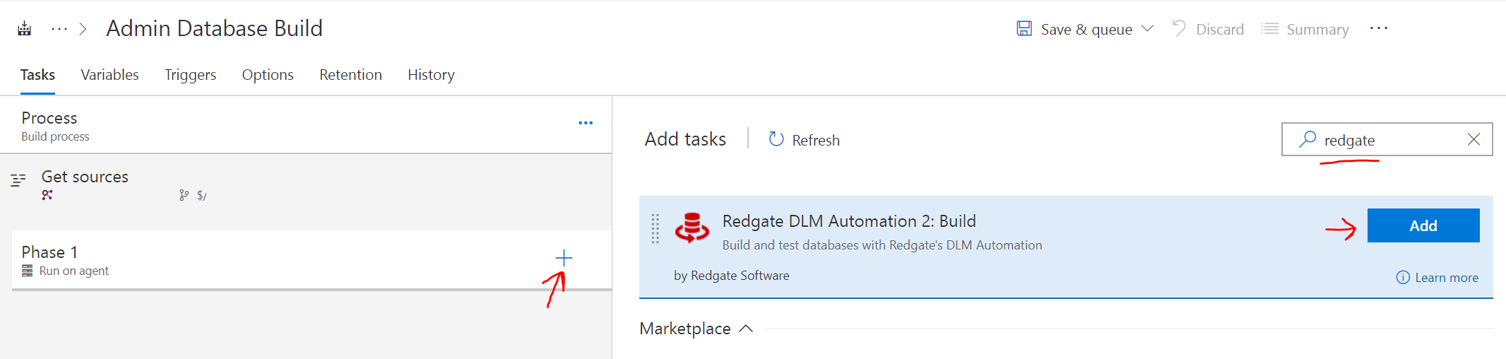Click the Admin Database Build title
The height and width of the screenshot is (359, 1506).
click(215, 28)
